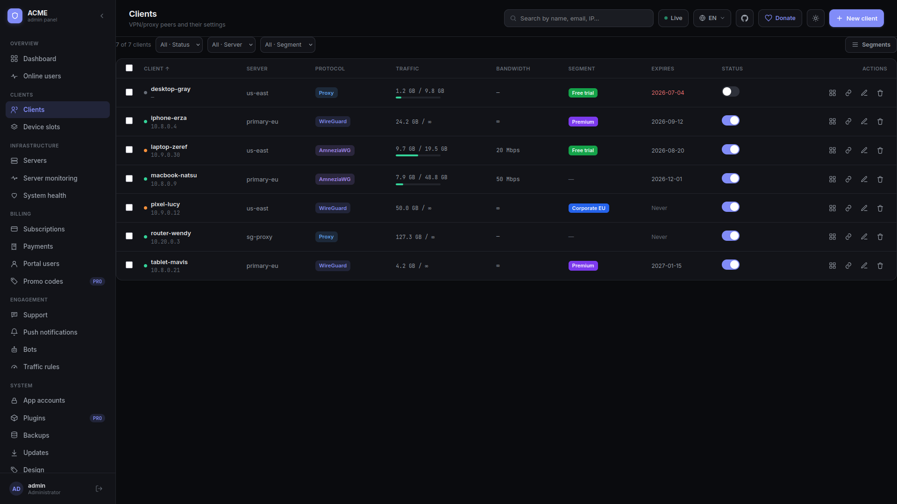This screenshot has width=897, height=504.
Task: Disable iphone-erza status switch
Action: [731, 120]
